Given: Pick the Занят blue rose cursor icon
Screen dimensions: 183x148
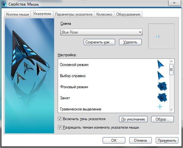Looking at the screenshot, I should pos(162,98).
